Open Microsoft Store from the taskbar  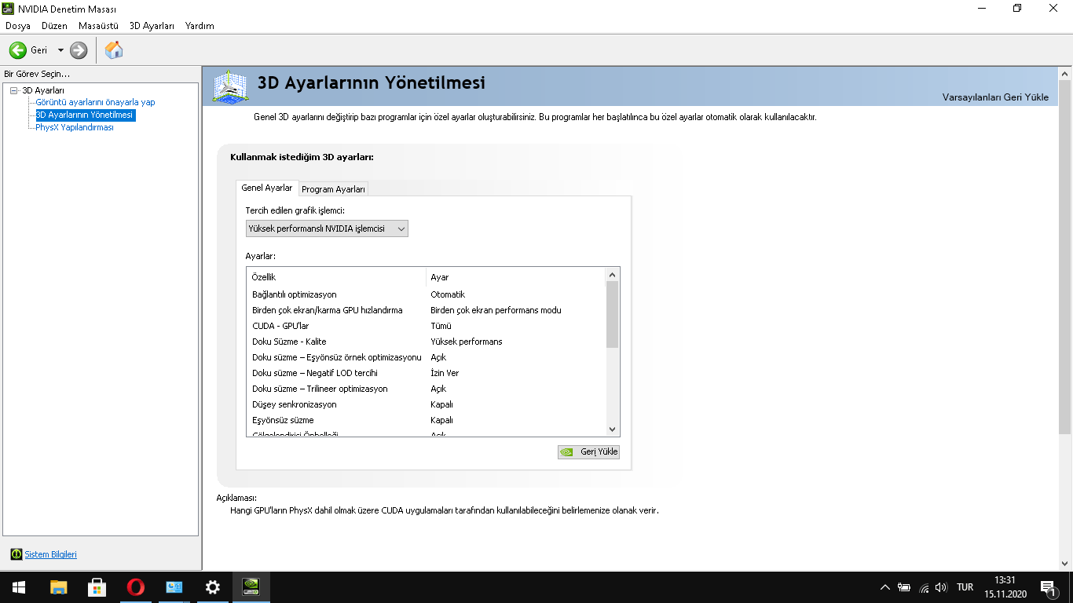click(x=97, y=587)
